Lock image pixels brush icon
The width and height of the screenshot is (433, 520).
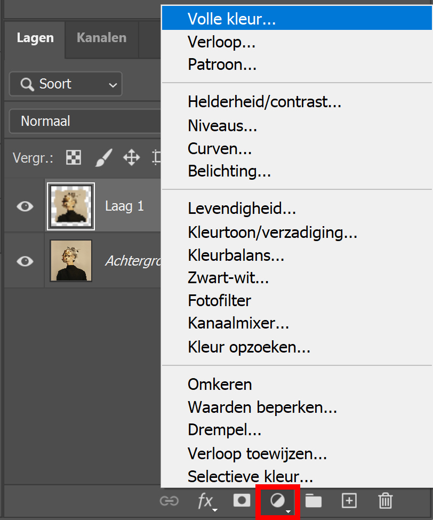click(x=103, y=157)
